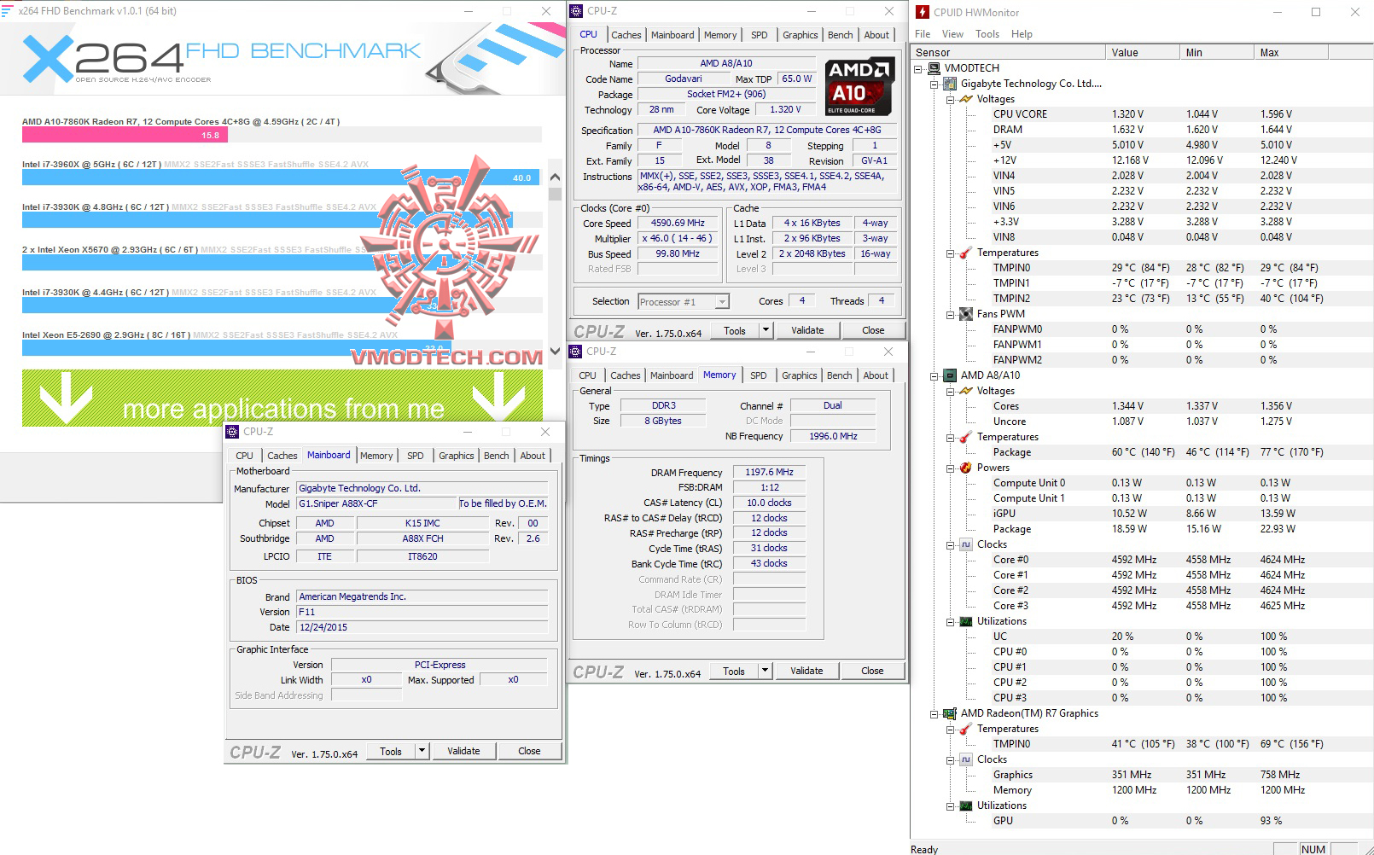The image size is (1374, 855).
Task: Click the CPUID HWMonitor title bar icon
Action: coord(923,12)
